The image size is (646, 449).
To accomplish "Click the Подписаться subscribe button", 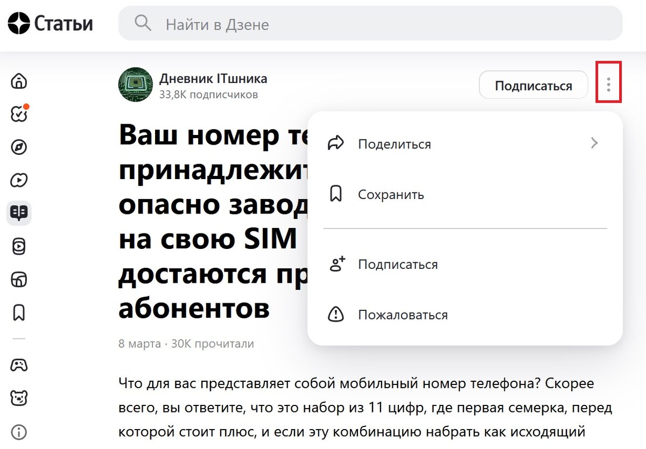I will [x=533, y=84].
